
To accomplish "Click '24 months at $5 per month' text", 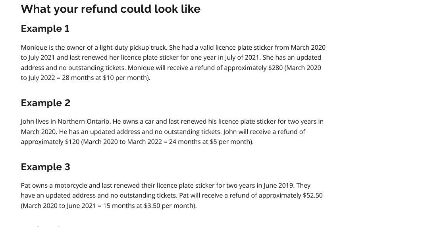I will [x=210, y=142].
